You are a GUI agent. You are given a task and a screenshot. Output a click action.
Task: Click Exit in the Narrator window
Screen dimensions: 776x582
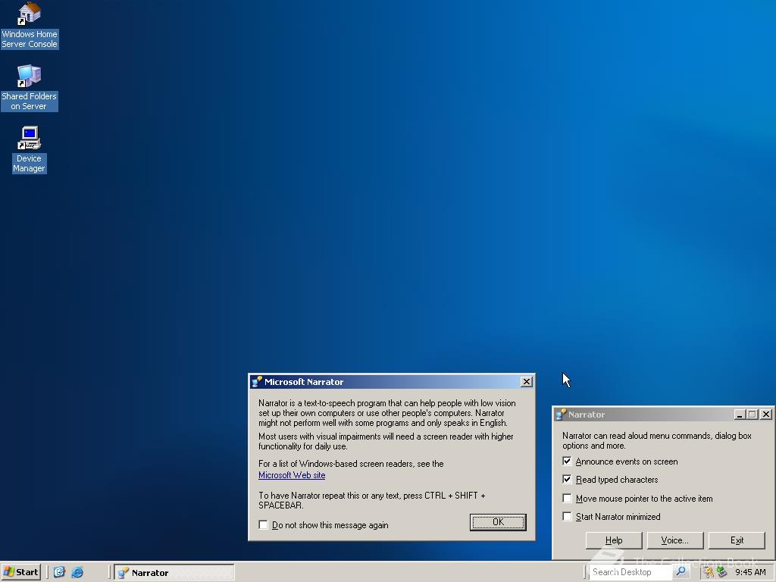click(737, 540)
